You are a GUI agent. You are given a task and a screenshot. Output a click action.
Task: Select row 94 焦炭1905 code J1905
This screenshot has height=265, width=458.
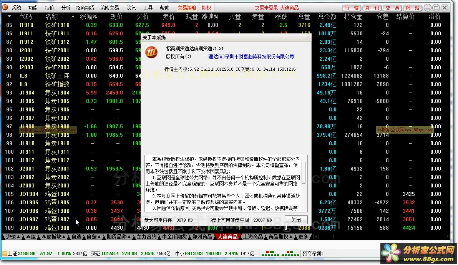(x=27, y=101)
